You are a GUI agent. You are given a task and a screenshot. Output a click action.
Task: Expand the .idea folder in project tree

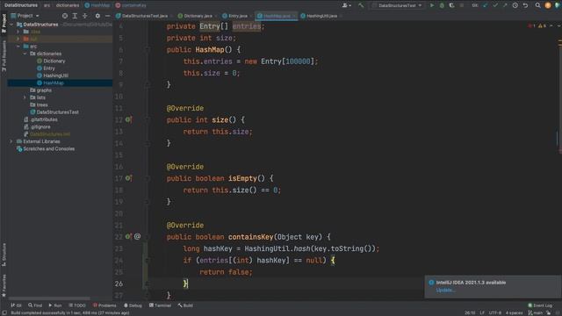pyautogui.click(x=18, y=32)
